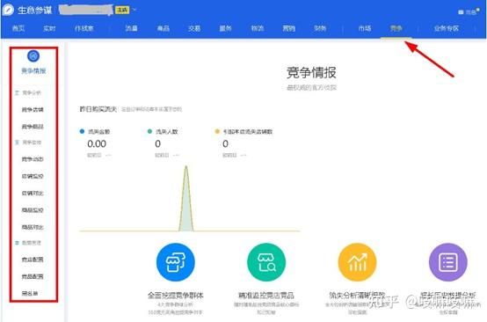Click the blue store-group feature icon
The width and height of the screenshot is (487, 322).
[x=176, y=262]
